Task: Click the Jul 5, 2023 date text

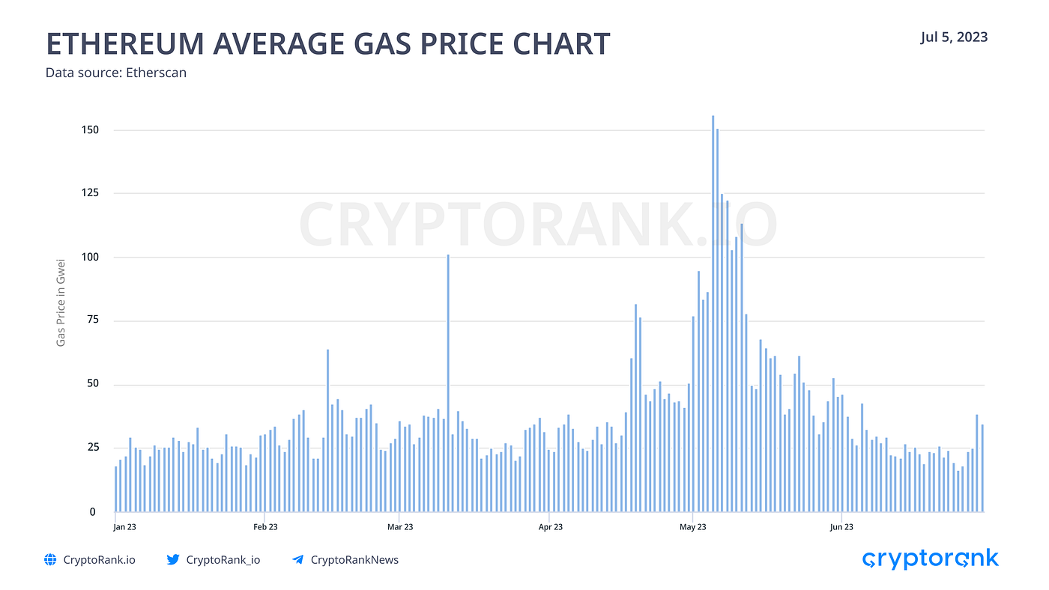Action: 954,37
